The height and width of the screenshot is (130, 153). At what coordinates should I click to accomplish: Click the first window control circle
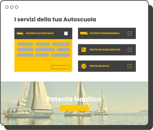pyautogui.click(x=7, y=7)
